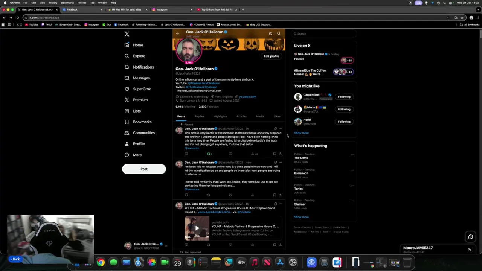
Task: Open more options on the pinned post
Action: 281,129
